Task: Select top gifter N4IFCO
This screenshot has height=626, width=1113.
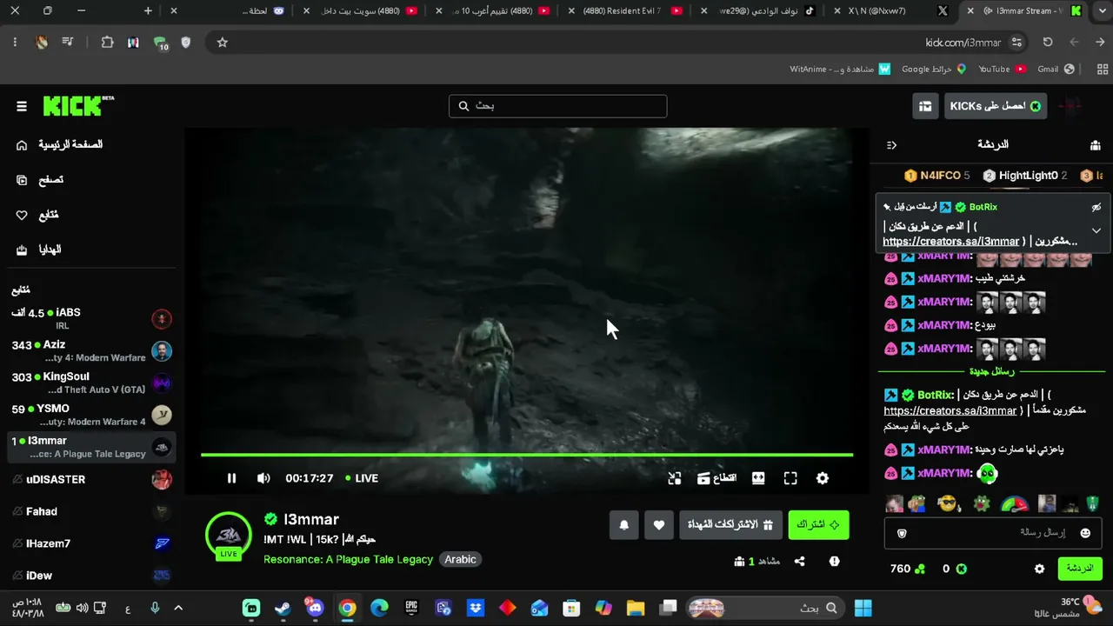Action: coord(937,176)
